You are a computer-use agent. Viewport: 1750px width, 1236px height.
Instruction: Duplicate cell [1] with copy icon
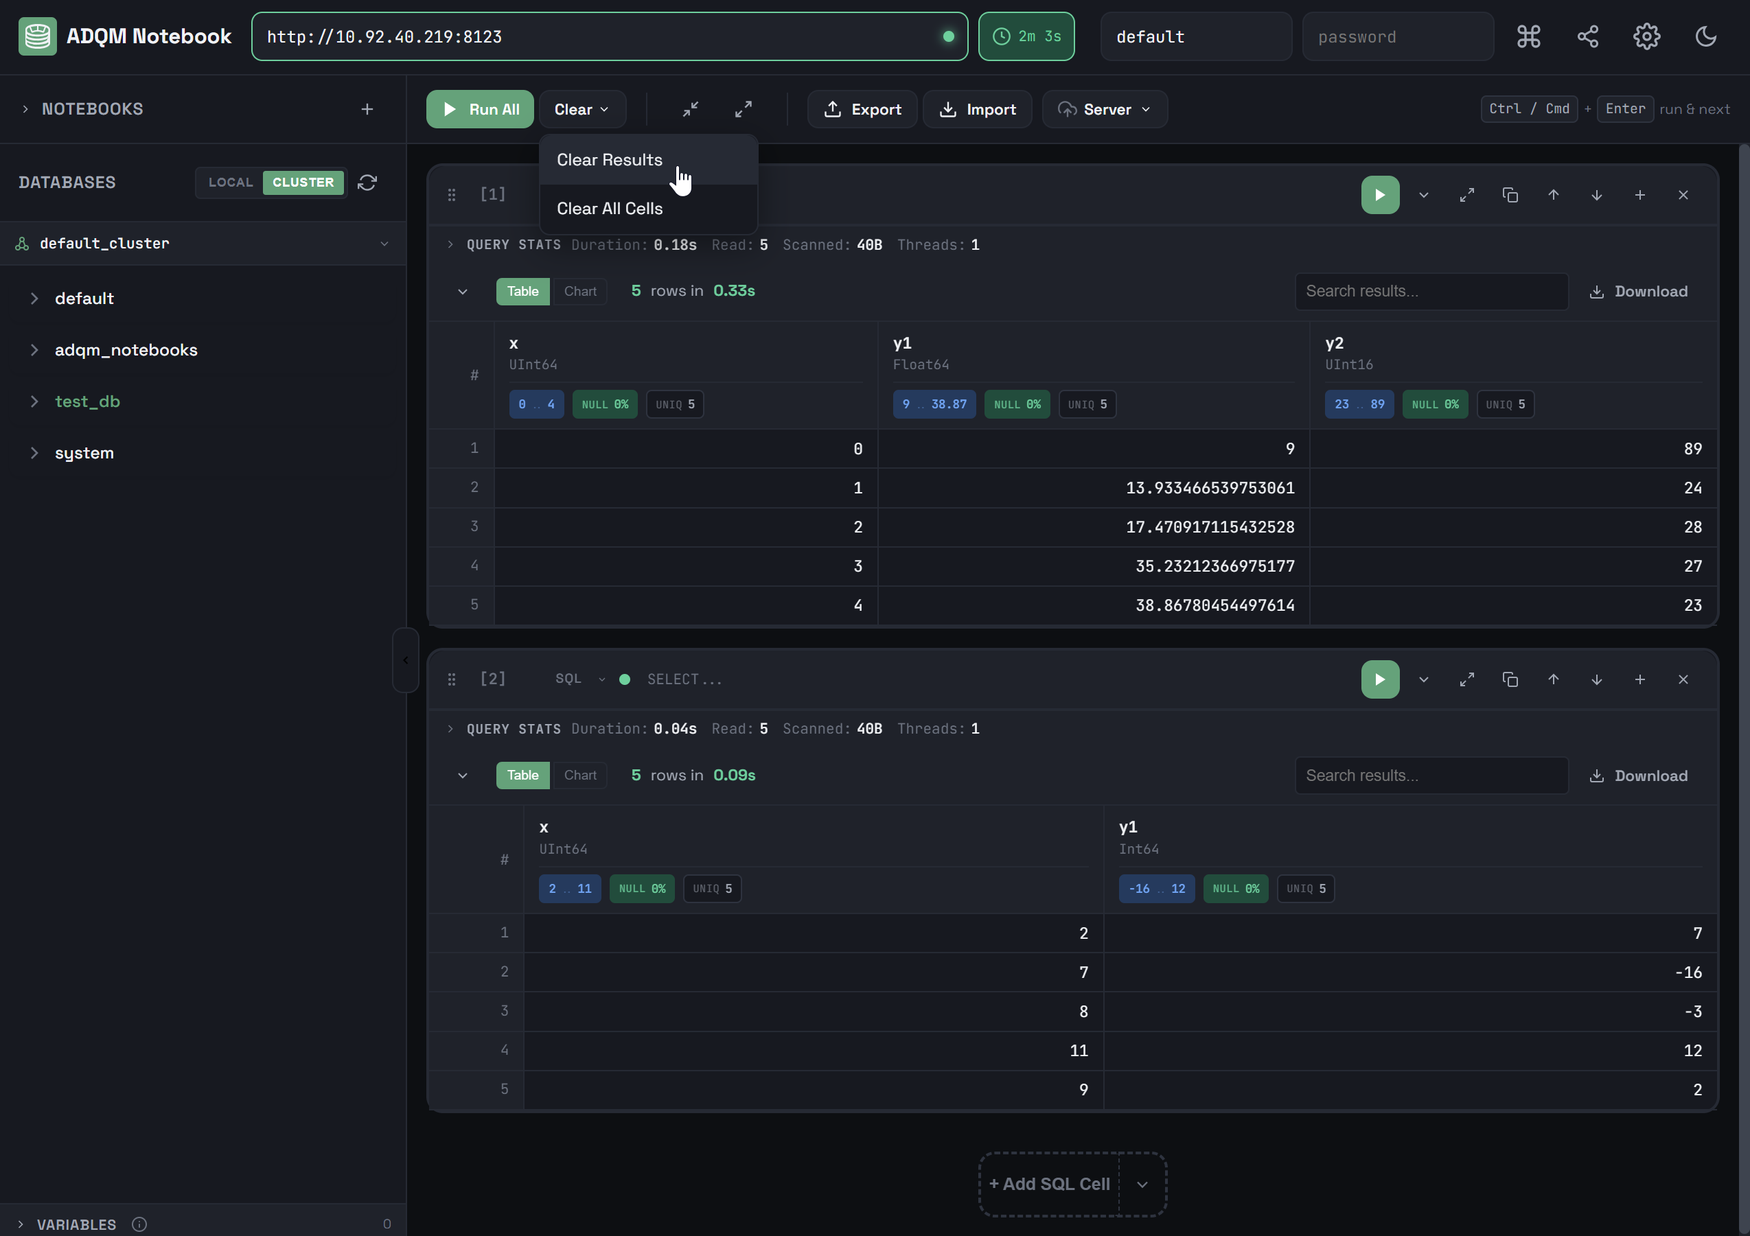tap(1510, 196)
